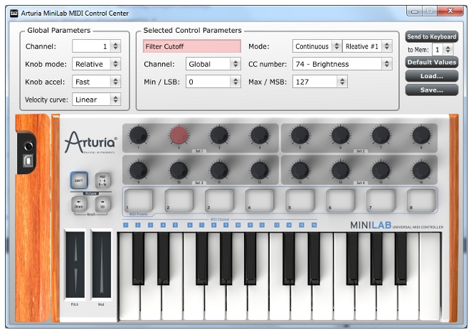Viewport: 471px width, 332px height.
Task: Open the control Channel Global dropdown
Action: tap(213, 64)
